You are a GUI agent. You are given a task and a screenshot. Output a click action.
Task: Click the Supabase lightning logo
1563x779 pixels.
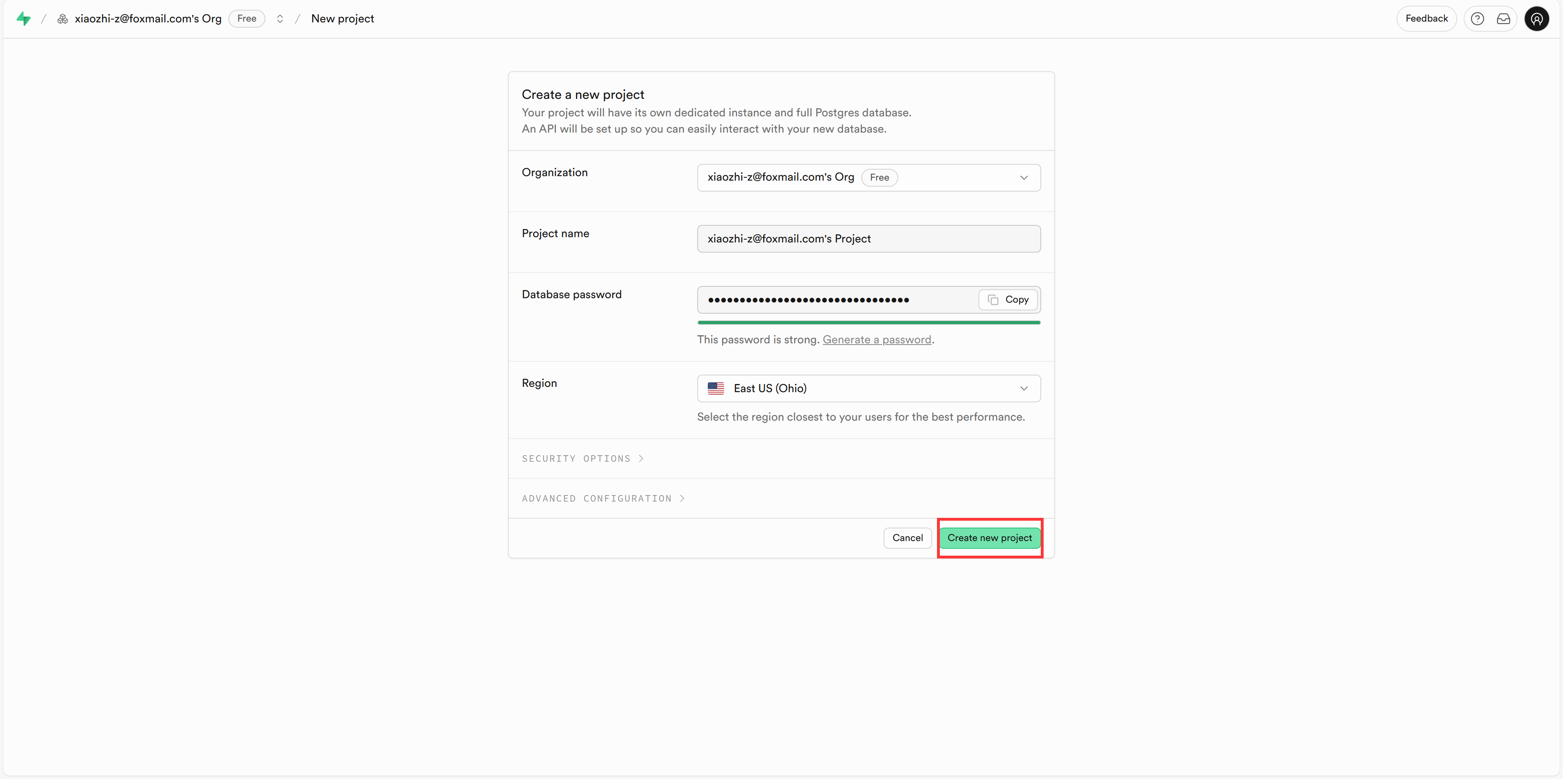24,19
